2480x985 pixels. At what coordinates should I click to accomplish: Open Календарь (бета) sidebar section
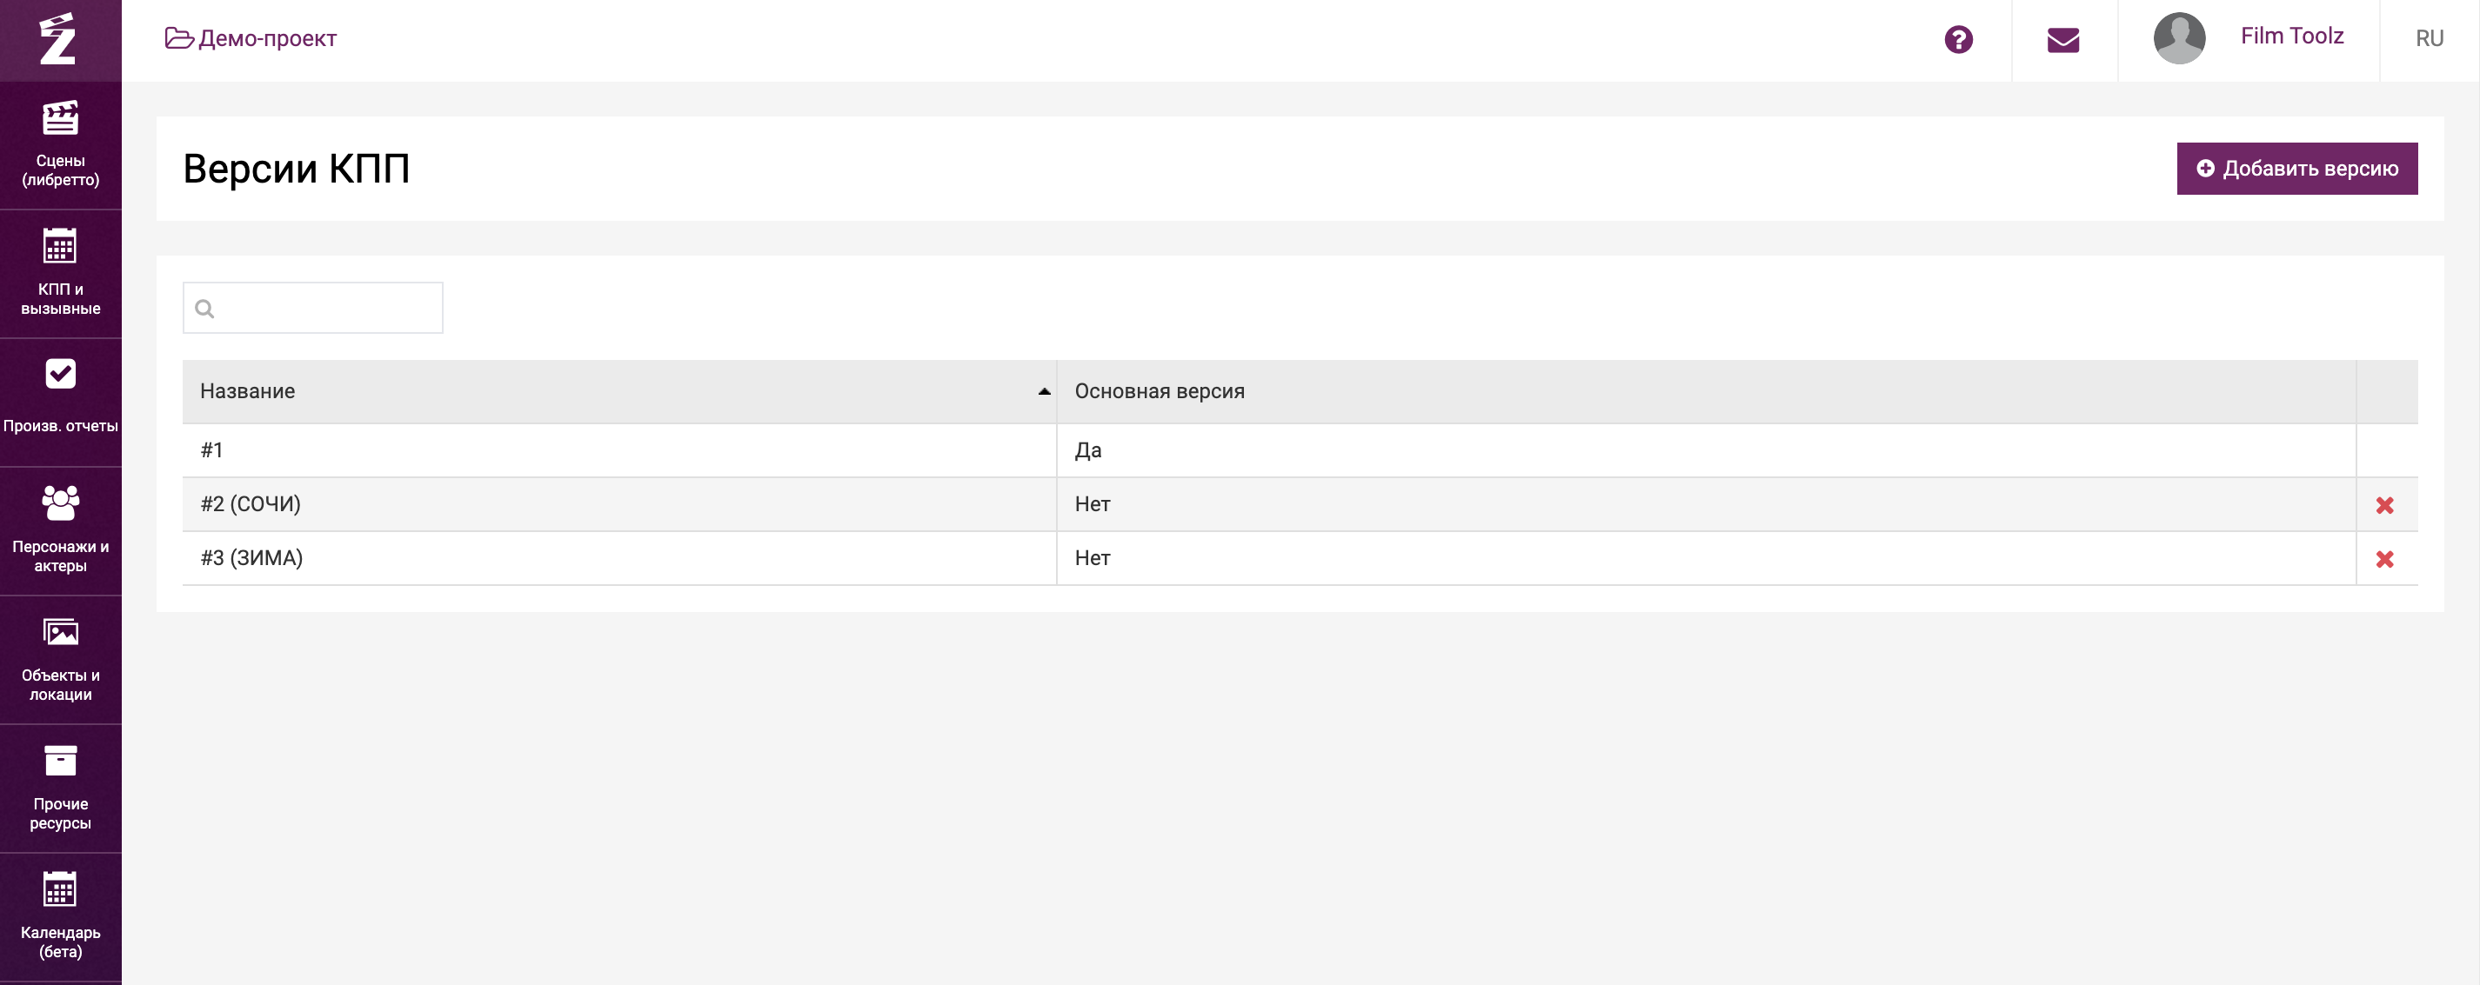(60, 915)
